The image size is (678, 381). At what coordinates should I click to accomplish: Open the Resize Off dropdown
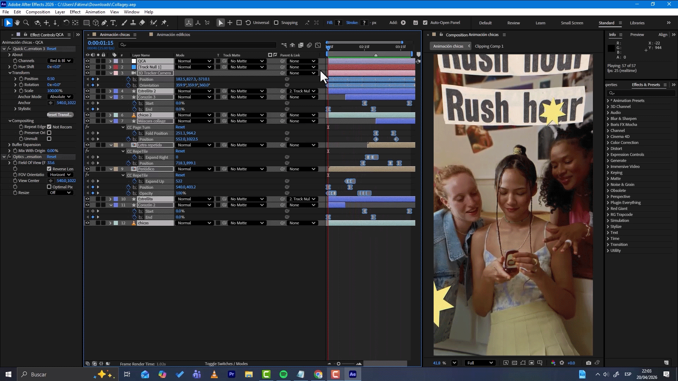tap(60, 193)
